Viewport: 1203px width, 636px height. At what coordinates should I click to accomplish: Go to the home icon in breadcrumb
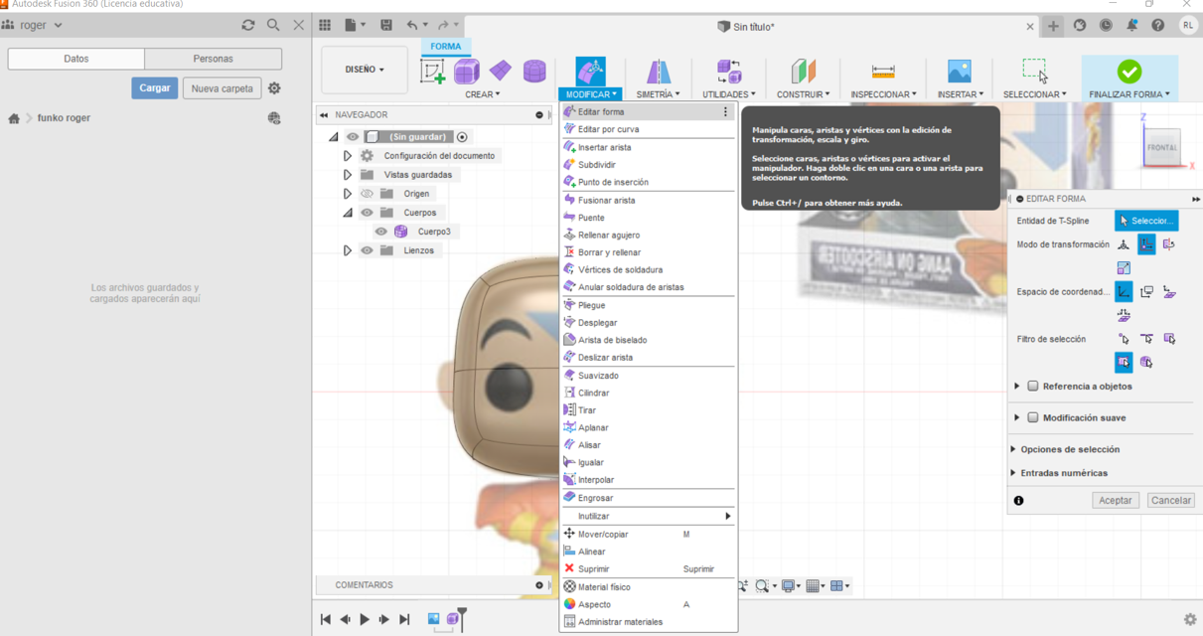[14, 118]
